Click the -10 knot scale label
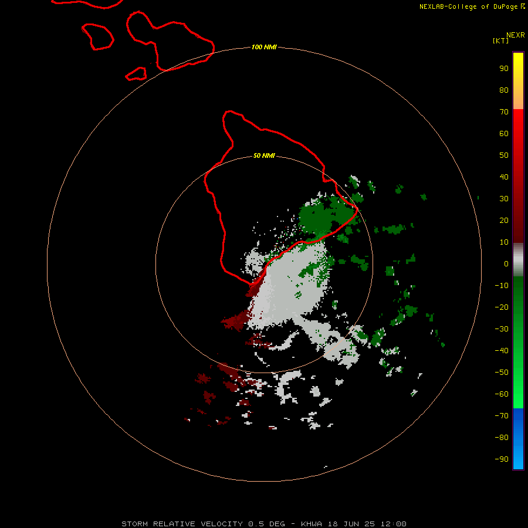Viewport: 528px width, 528px height. (x=502, y=286)
